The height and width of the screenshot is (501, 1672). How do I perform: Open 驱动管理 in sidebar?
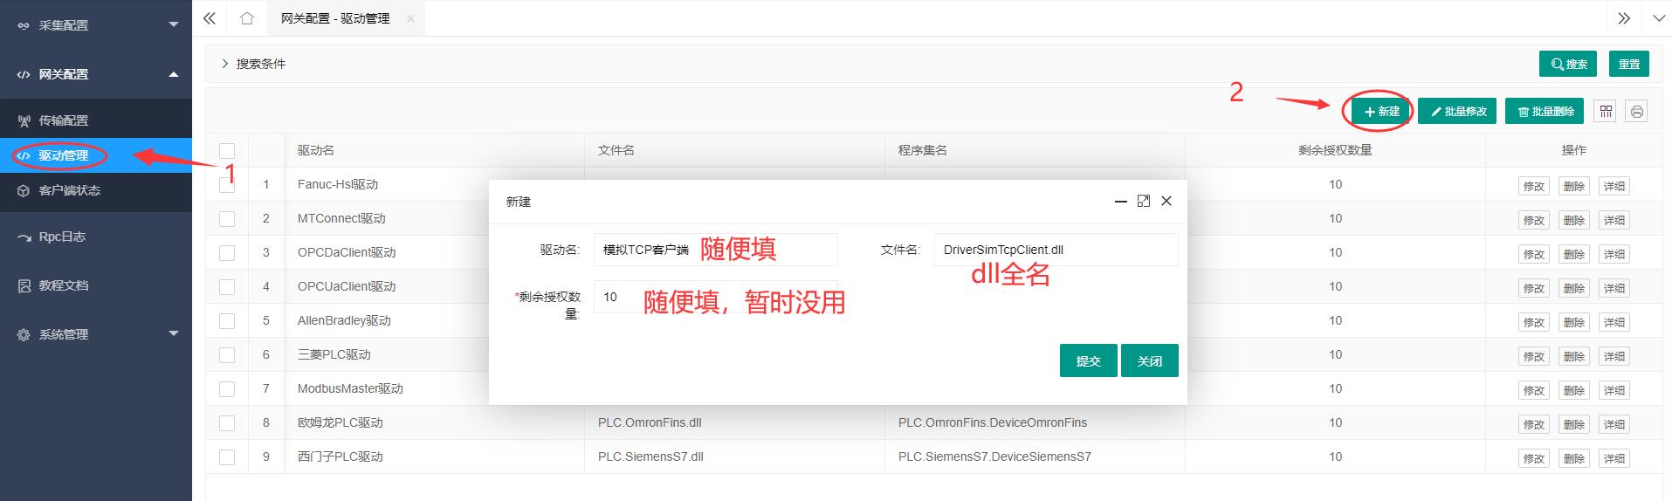pos(96,155)
